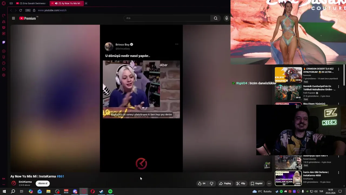The width and height of the screenshot is (346, 195).
Task: Open EmirKarma channel name link
Action: click(x=25, y=182)
